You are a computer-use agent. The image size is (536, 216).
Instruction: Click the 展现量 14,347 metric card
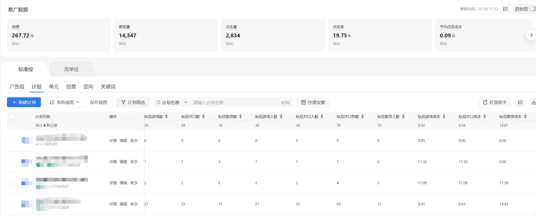coord(166,35)
